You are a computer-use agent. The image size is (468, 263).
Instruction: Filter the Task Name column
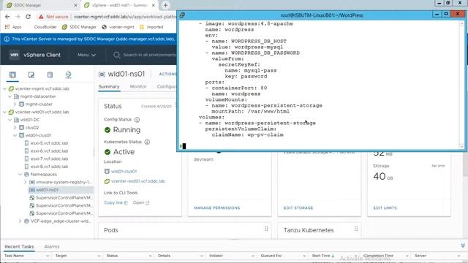(x=48, y=256)
